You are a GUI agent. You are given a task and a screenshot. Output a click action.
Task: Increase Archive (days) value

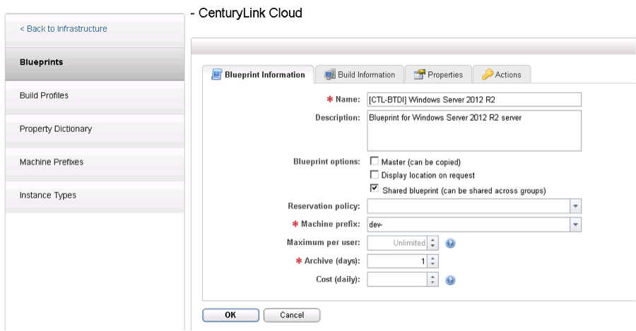click(432, 258)
